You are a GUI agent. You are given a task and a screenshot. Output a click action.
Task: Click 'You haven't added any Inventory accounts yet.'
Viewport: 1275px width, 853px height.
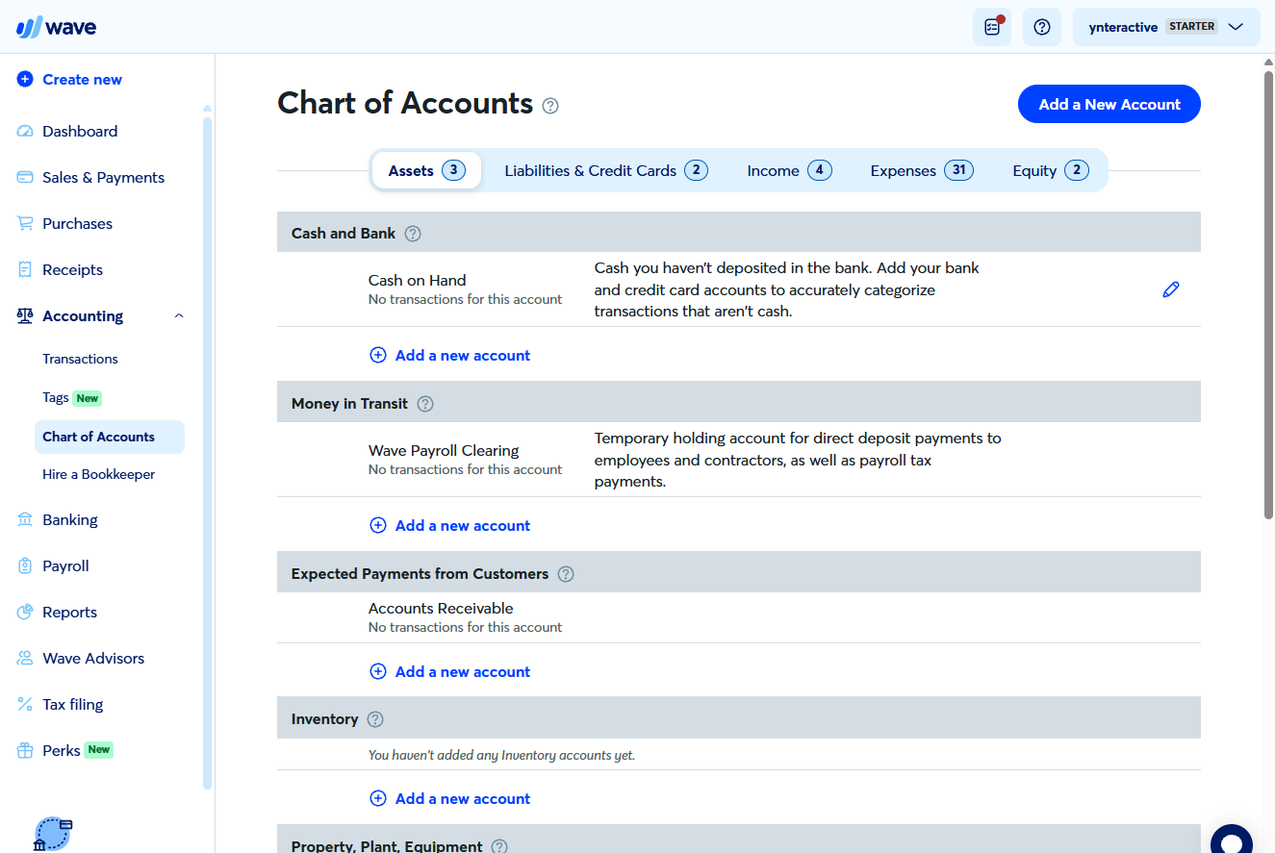click(501, 756)
